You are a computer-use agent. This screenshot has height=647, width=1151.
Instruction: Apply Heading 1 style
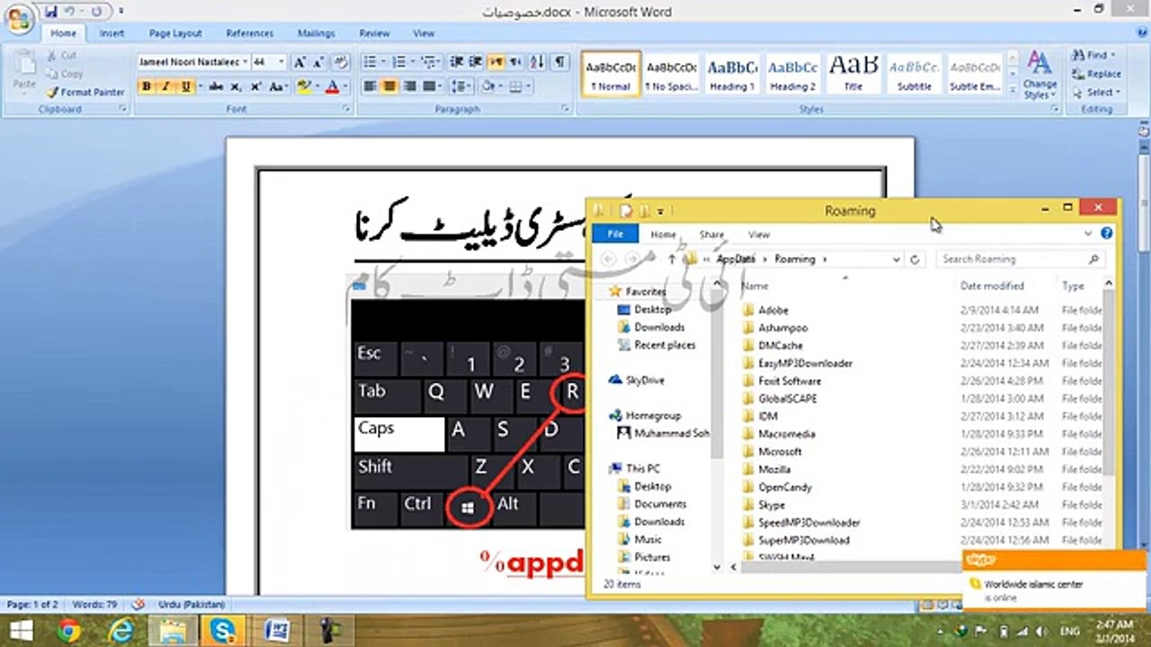(732, 73)
